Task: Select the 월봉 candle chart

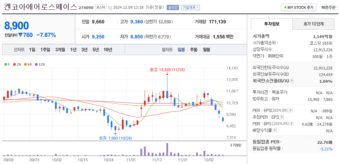Action: pos(206,50)
